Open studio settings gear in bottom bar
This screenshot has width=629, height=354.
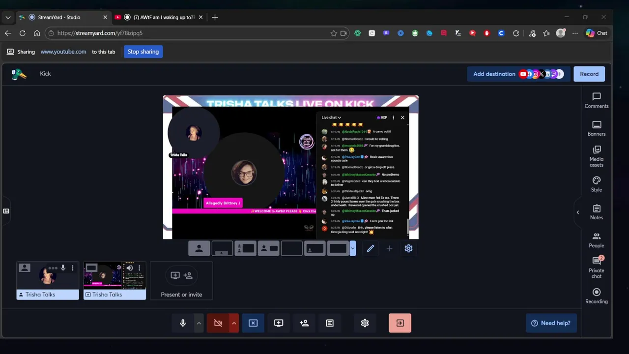pos(365,323)
